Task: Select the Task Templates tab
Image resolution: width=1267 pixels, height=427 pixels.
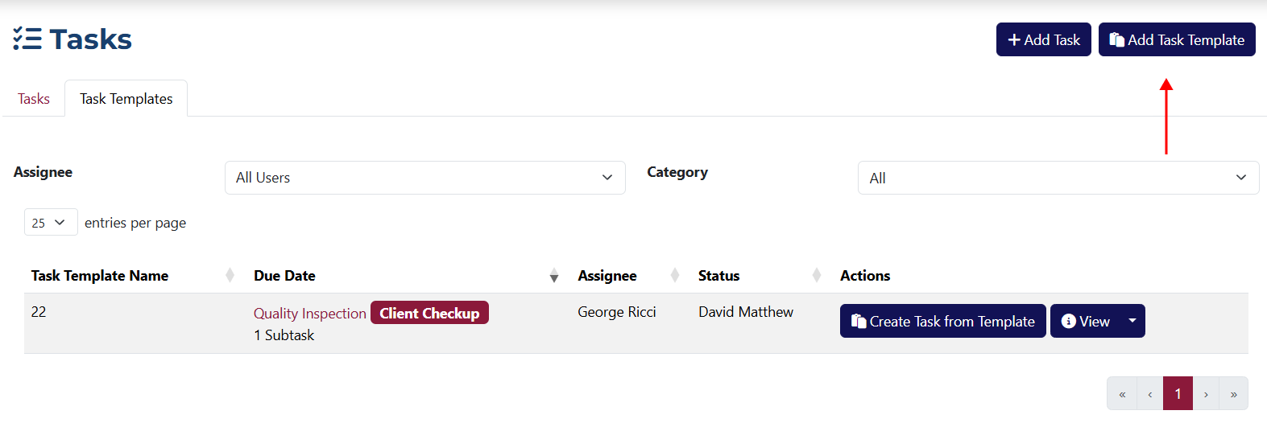Action: coord(126,99)
